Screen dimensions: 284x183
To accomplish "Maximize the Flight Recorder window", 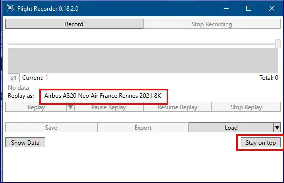I will (x=249, y=8).
